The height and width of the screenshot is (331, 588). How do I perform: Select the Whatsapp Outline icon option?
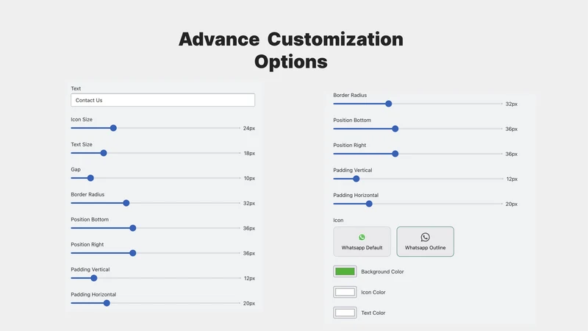(x=426, y=242)
